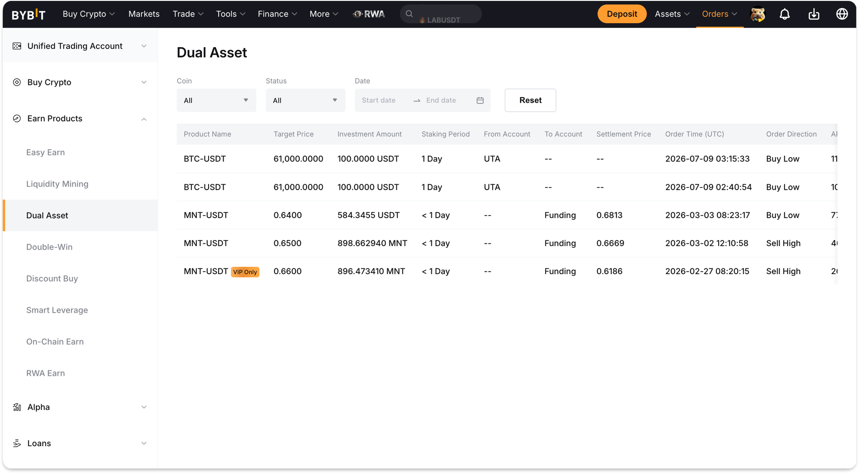Click the Order Time (UTC) column header

pos(694,134)
